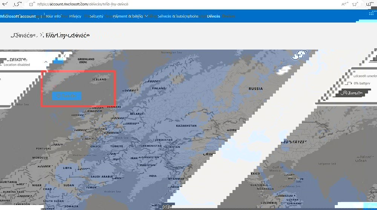Image resolution: width=377 pixels, height=210 pixels.
Task: Click the Sargasso Sea label
Action: pyautogui.click(x=327, y=164)
